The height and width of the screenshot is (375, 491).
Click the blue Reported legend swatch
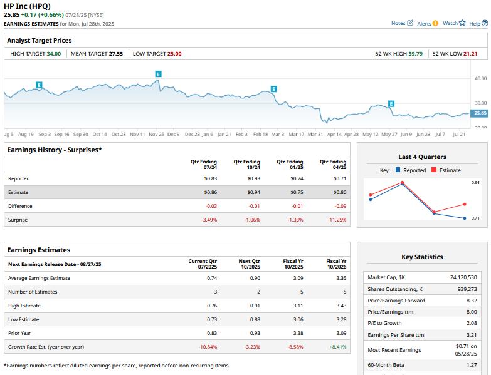398,170
